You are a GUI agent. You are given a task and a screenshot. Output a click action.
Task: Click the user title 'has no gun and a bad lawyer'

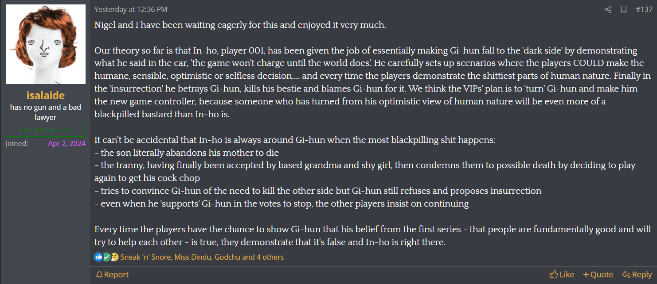46,112
